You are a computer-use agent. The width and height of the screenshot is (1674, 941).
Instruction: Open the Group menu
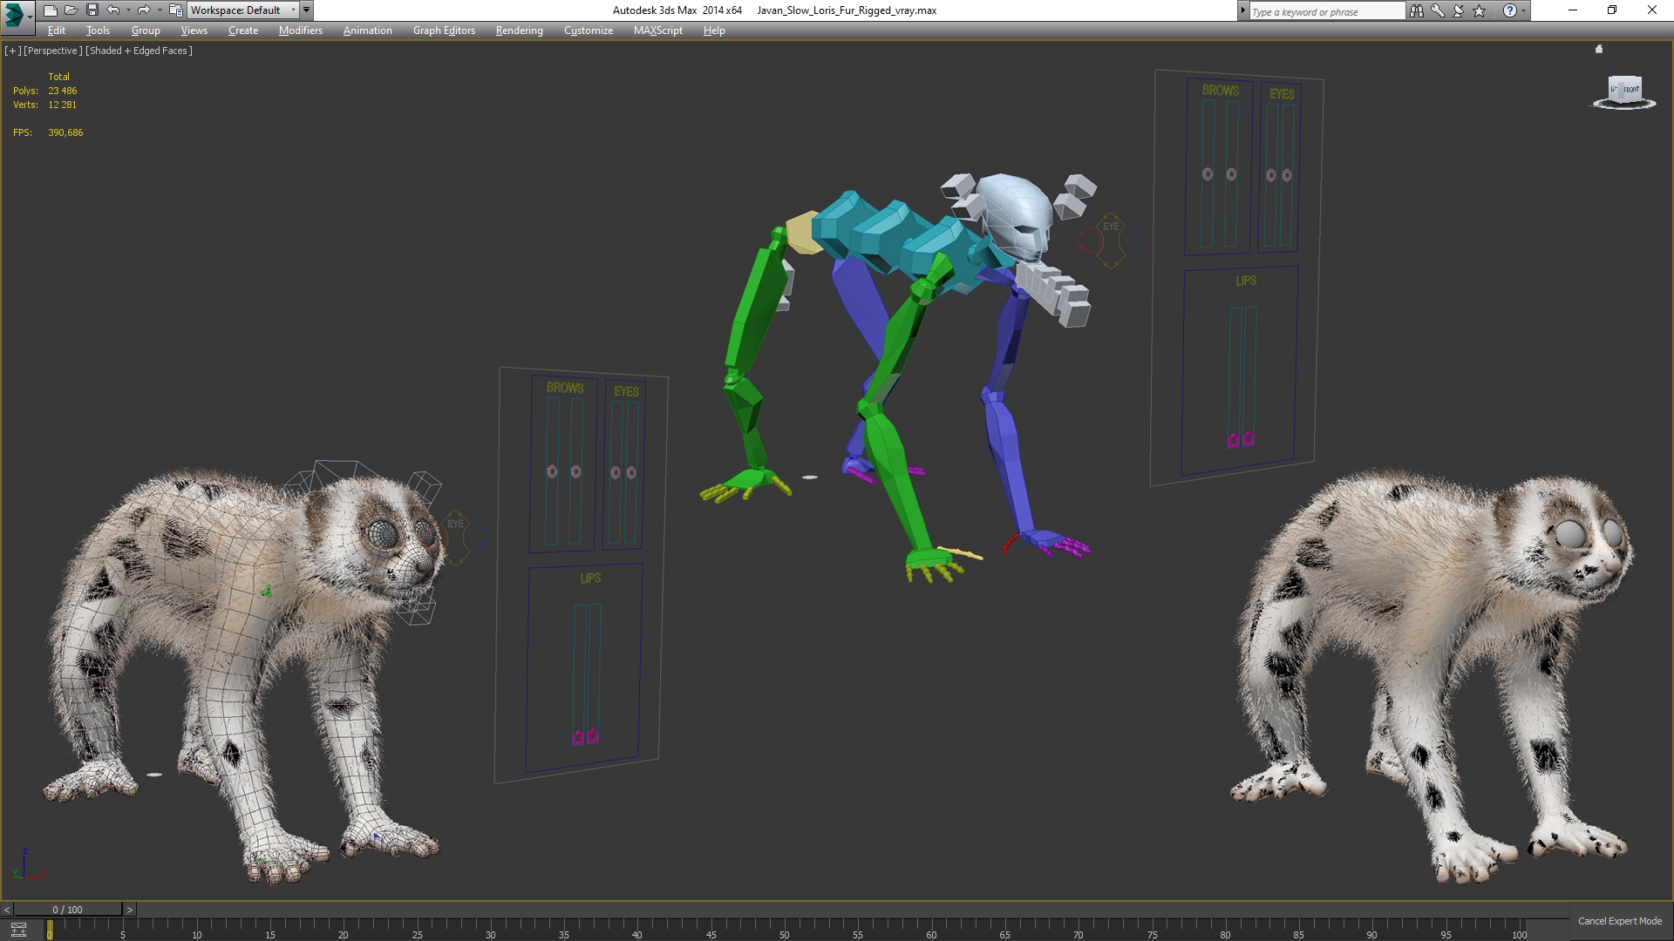pos(146,30)
